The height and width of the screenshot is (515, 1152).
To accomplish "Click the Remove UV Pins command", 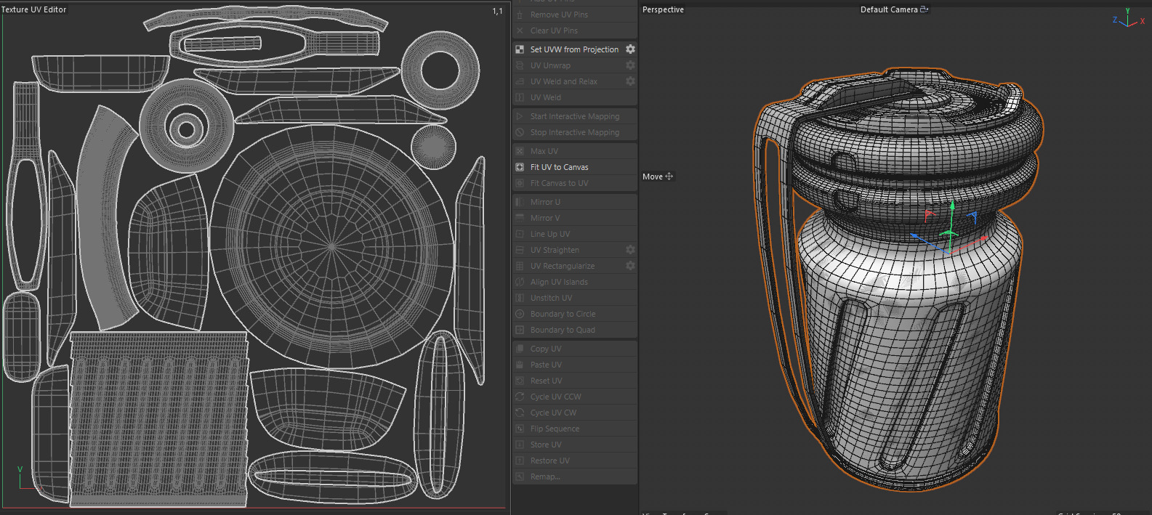I will click(575, 15).
